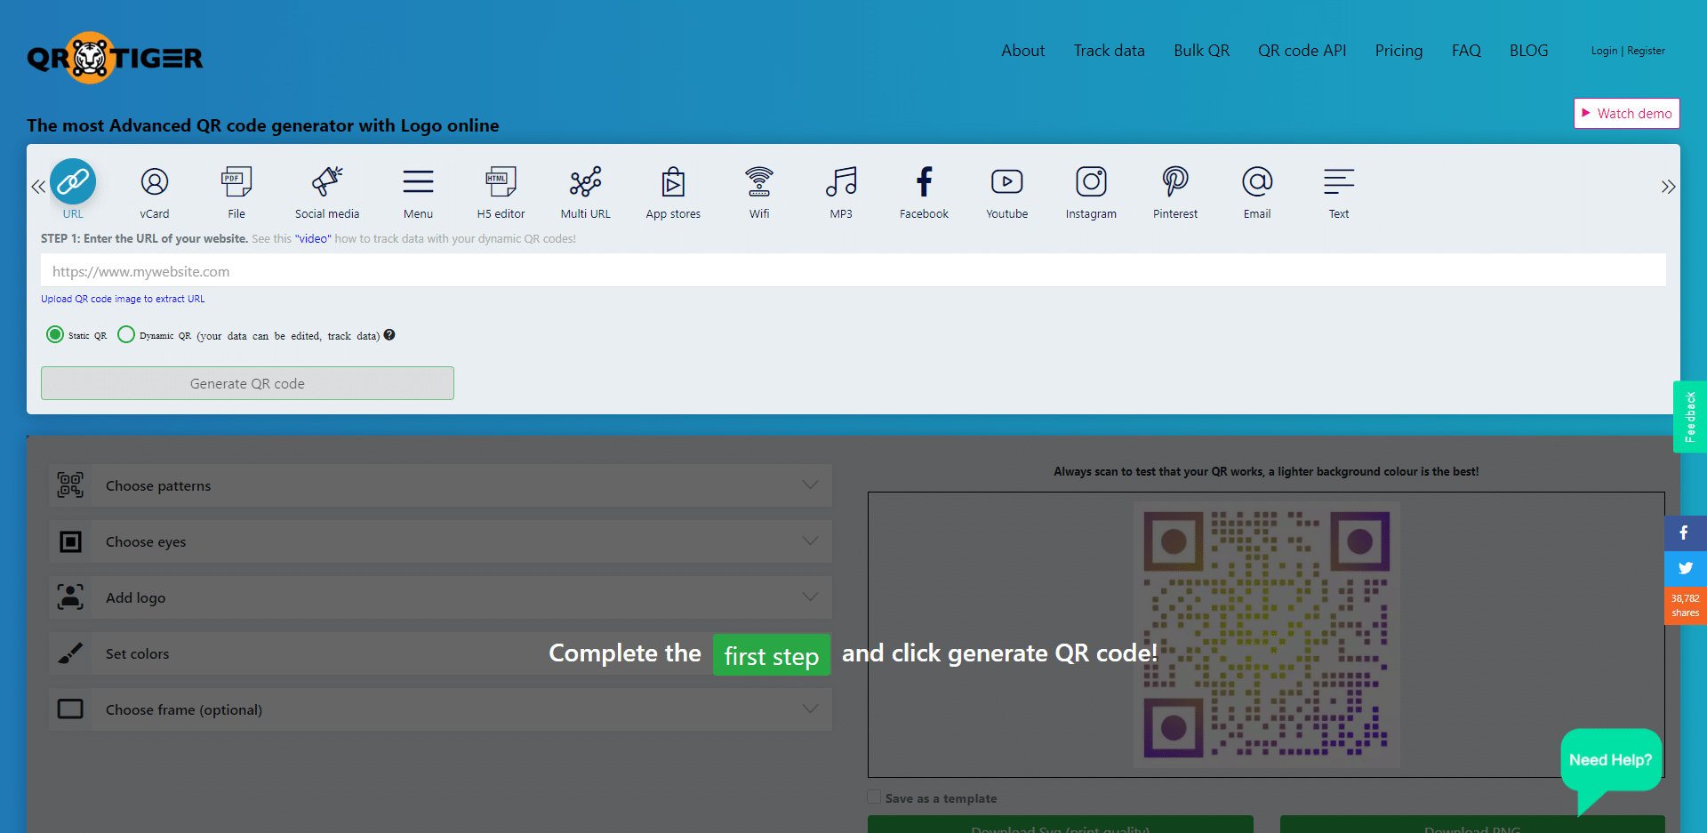Image resolution: width=1707 pixels, height=833 pixels.
Task: Expand the Add logo section
Action: [441, 597]
